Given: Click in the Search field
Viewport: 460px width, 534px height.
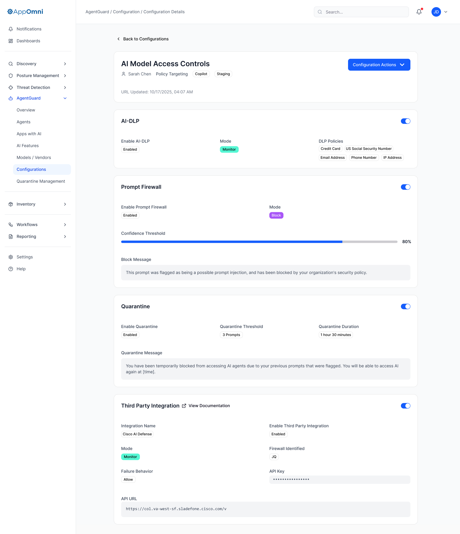Looking at the screenshot, I should pyautogui.click(x=361, y=12).
